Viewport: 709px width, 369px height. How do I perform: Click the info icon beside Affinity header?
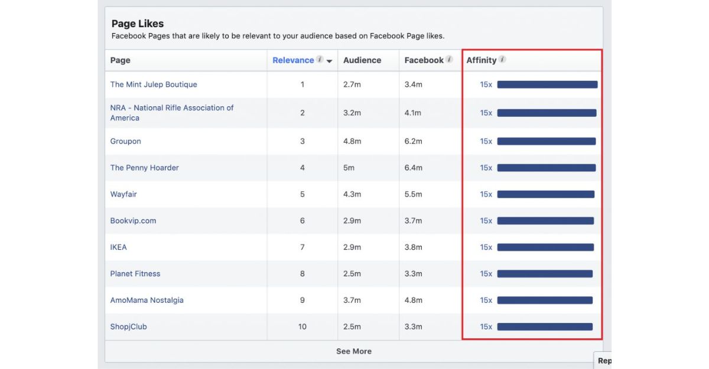502,60
